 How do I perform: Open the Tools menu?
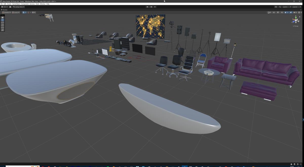37,4
